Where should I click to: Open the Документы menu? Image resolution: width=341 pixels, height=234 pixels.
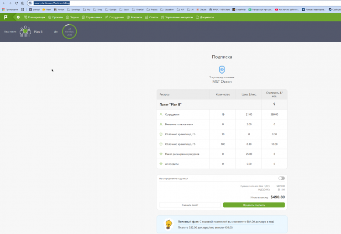pyautogui.click(x=205, y=17)
